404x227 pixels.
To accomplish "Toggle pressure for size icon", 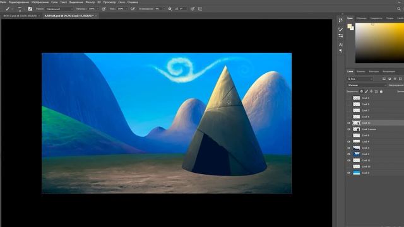I will [193, 9].
